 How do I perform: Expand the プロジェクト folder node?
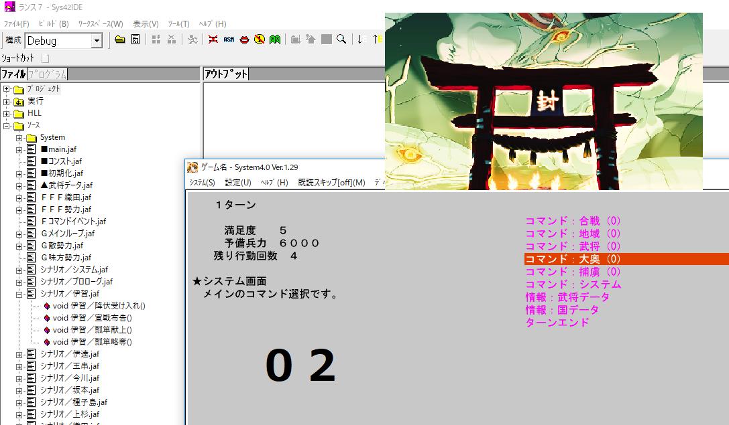pyautogui.click(x=7, y=88)
